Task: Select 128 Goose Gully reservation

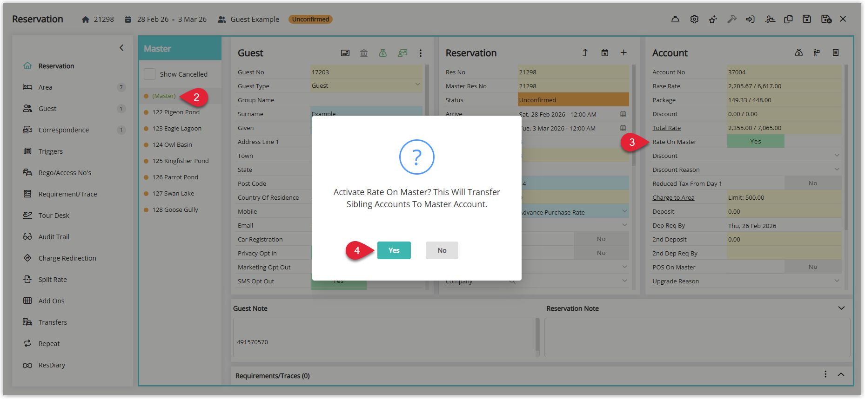Action: [x=175, y=210]
